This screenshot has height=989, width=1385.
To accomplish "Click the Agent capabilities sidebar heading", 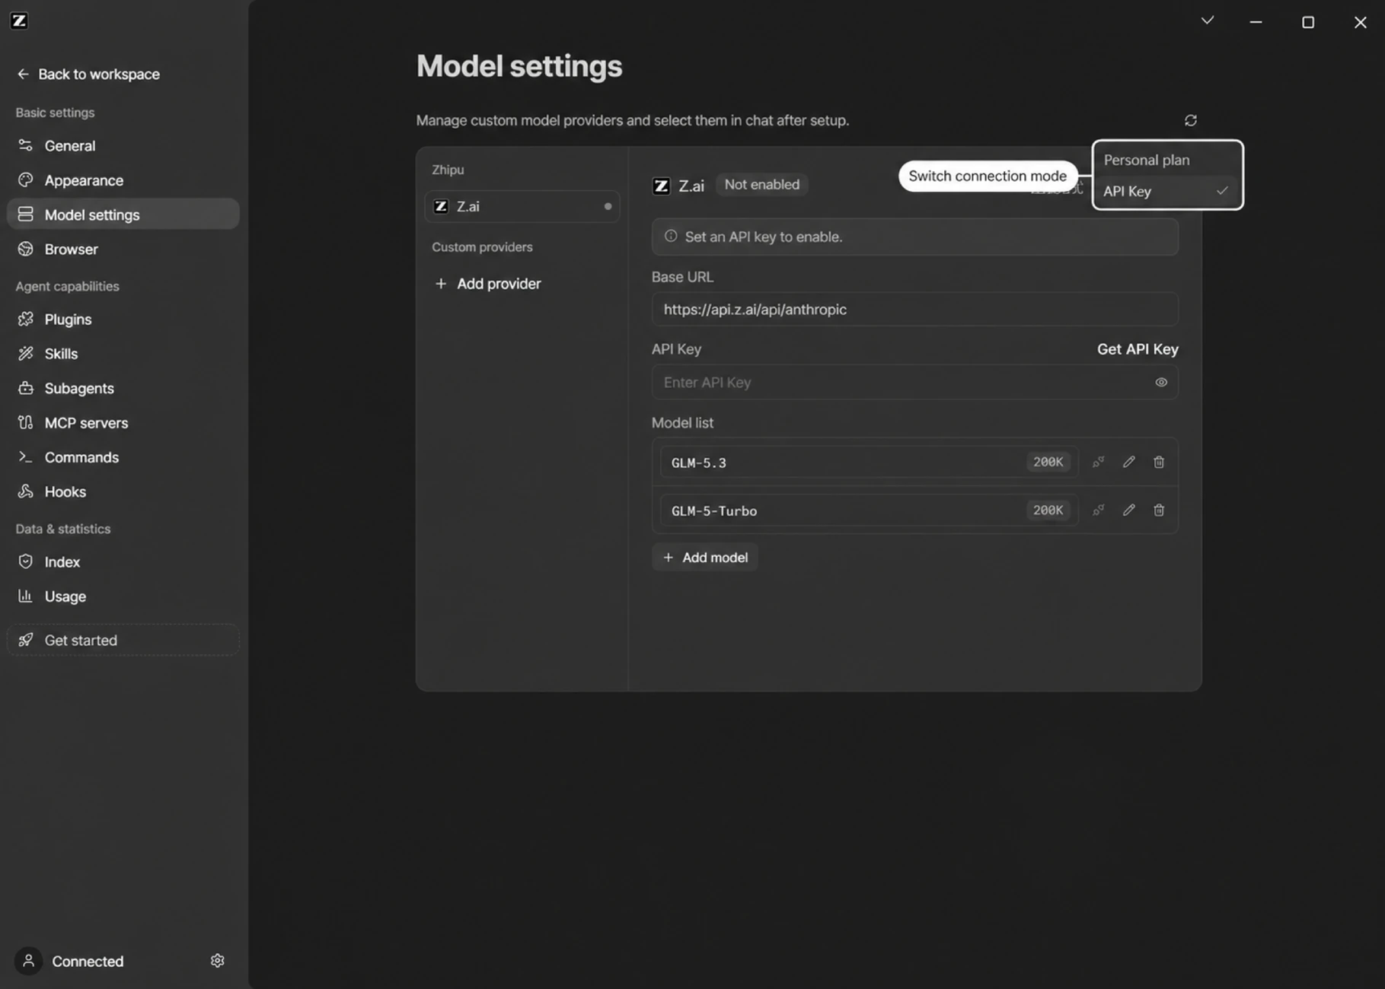I will tap(67, 286).
